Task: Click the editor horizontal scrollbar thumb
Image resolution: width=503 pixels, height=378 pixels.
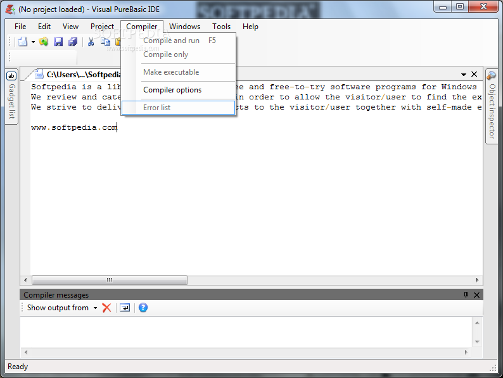Action: pos(110,280)
